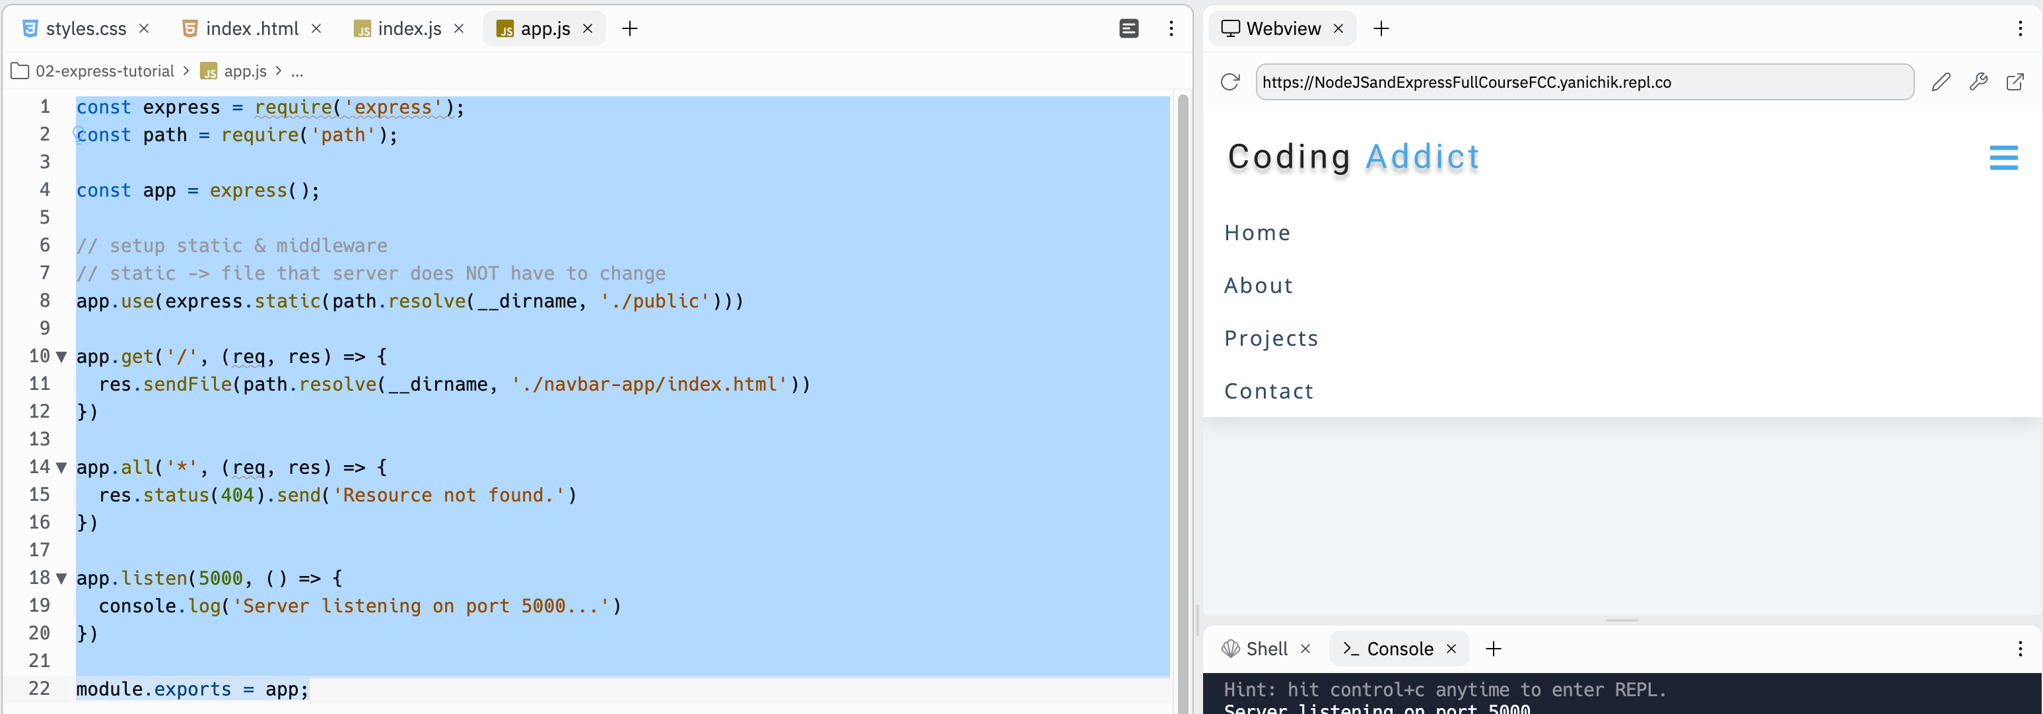
Task: Open the Webview pane three-dot menu
Action: point(2020,28)
